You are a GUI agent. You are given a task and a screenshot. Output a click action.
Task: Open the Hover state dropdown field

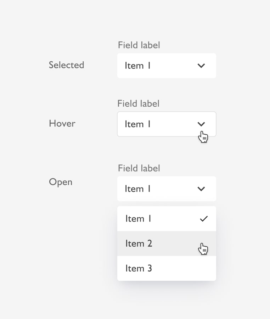click(167, 124)
